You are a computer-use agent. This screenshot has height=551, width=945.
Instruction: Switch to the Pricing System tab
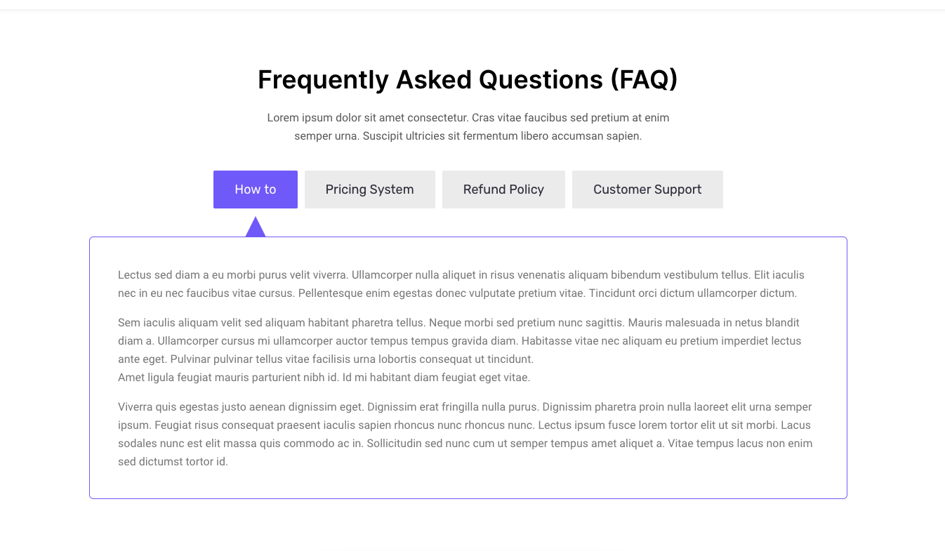tap(369, 190)
